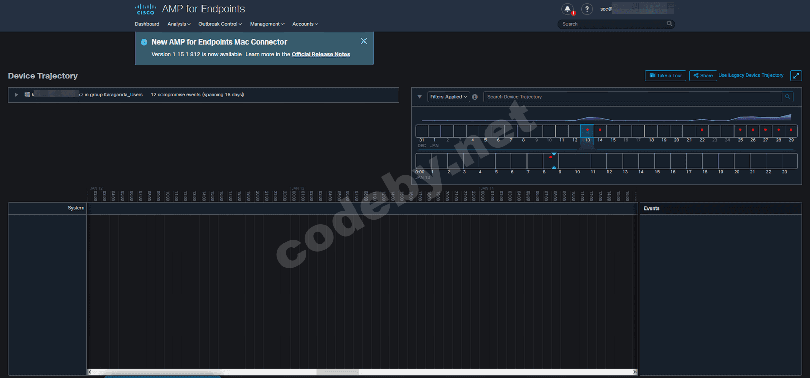Select day 18 in the date timeline
Viewport: 810px width, 378px height.
pyautogui.click(x=651, y=131)
